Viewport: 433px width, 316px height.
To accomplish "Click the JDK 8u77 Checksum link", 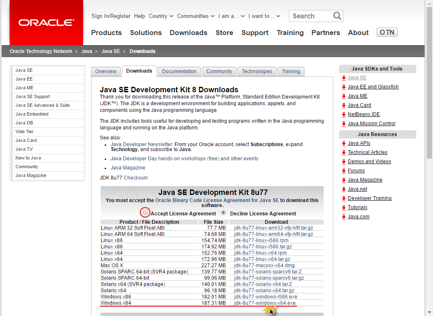I will coord(136,178).
